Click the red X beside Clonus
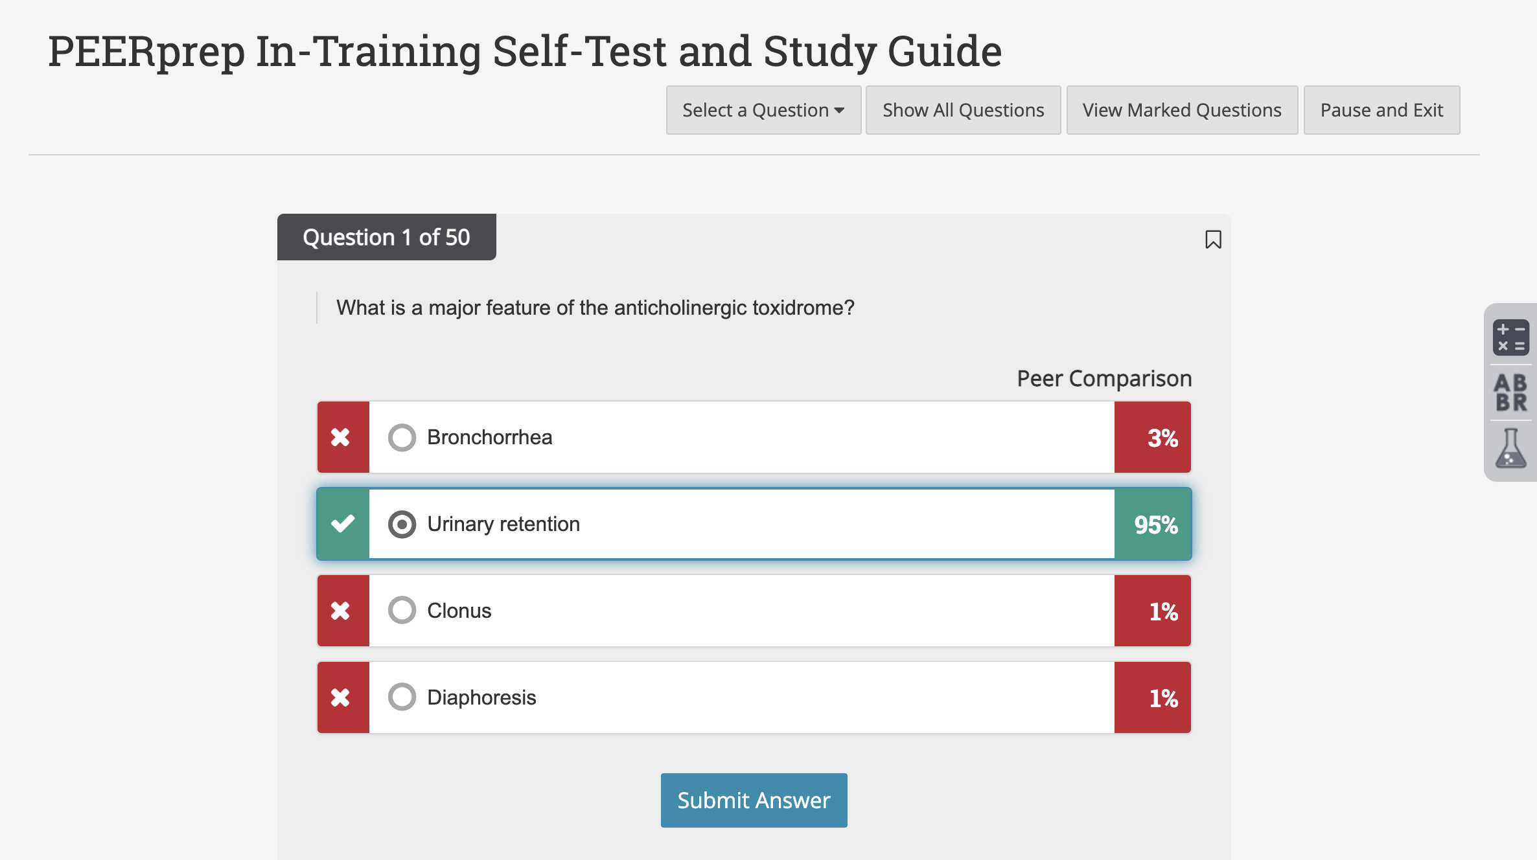The image size is (1537, 860). click(x=341, y=611)
